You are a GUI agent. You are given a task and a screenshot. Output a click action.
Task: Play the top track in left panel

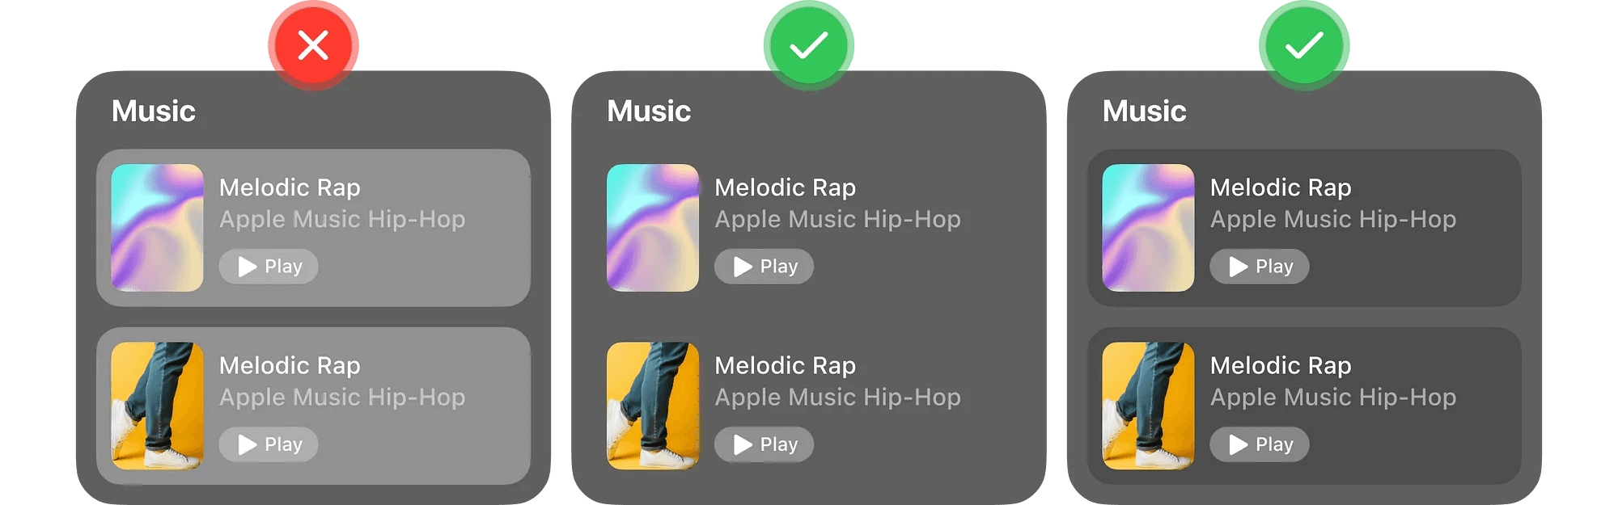pos(269,267)
